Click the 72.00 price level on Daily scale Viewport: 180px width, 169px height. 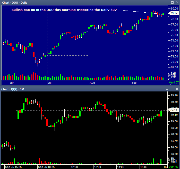(x=174, y=51)
